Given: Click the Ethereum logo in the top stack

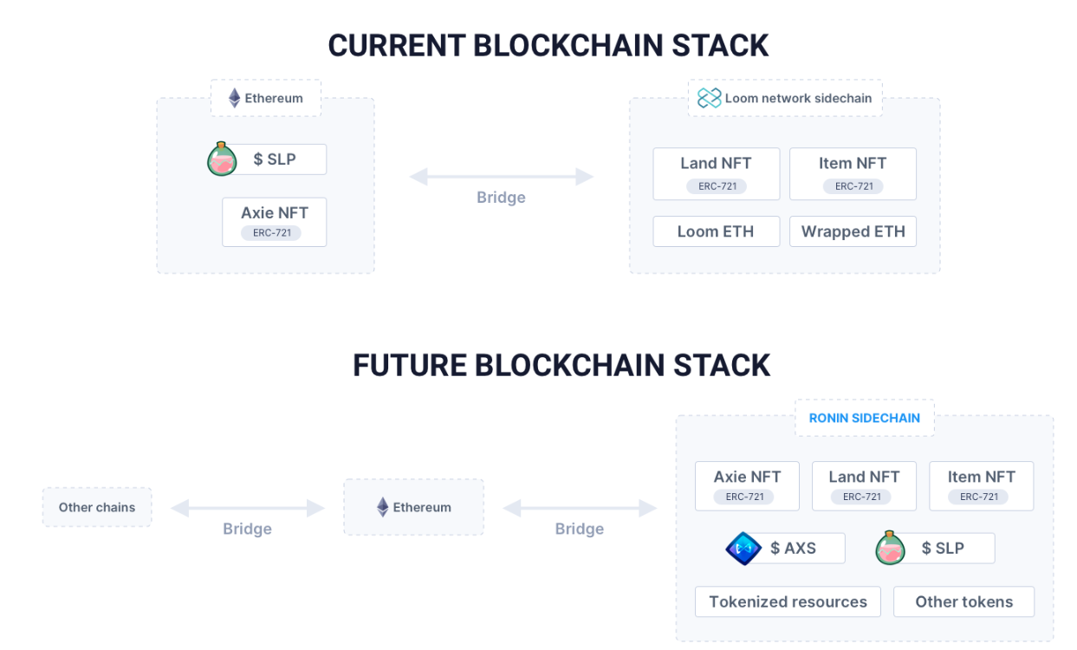Looking at the screenshot, I should coord(234,98).
